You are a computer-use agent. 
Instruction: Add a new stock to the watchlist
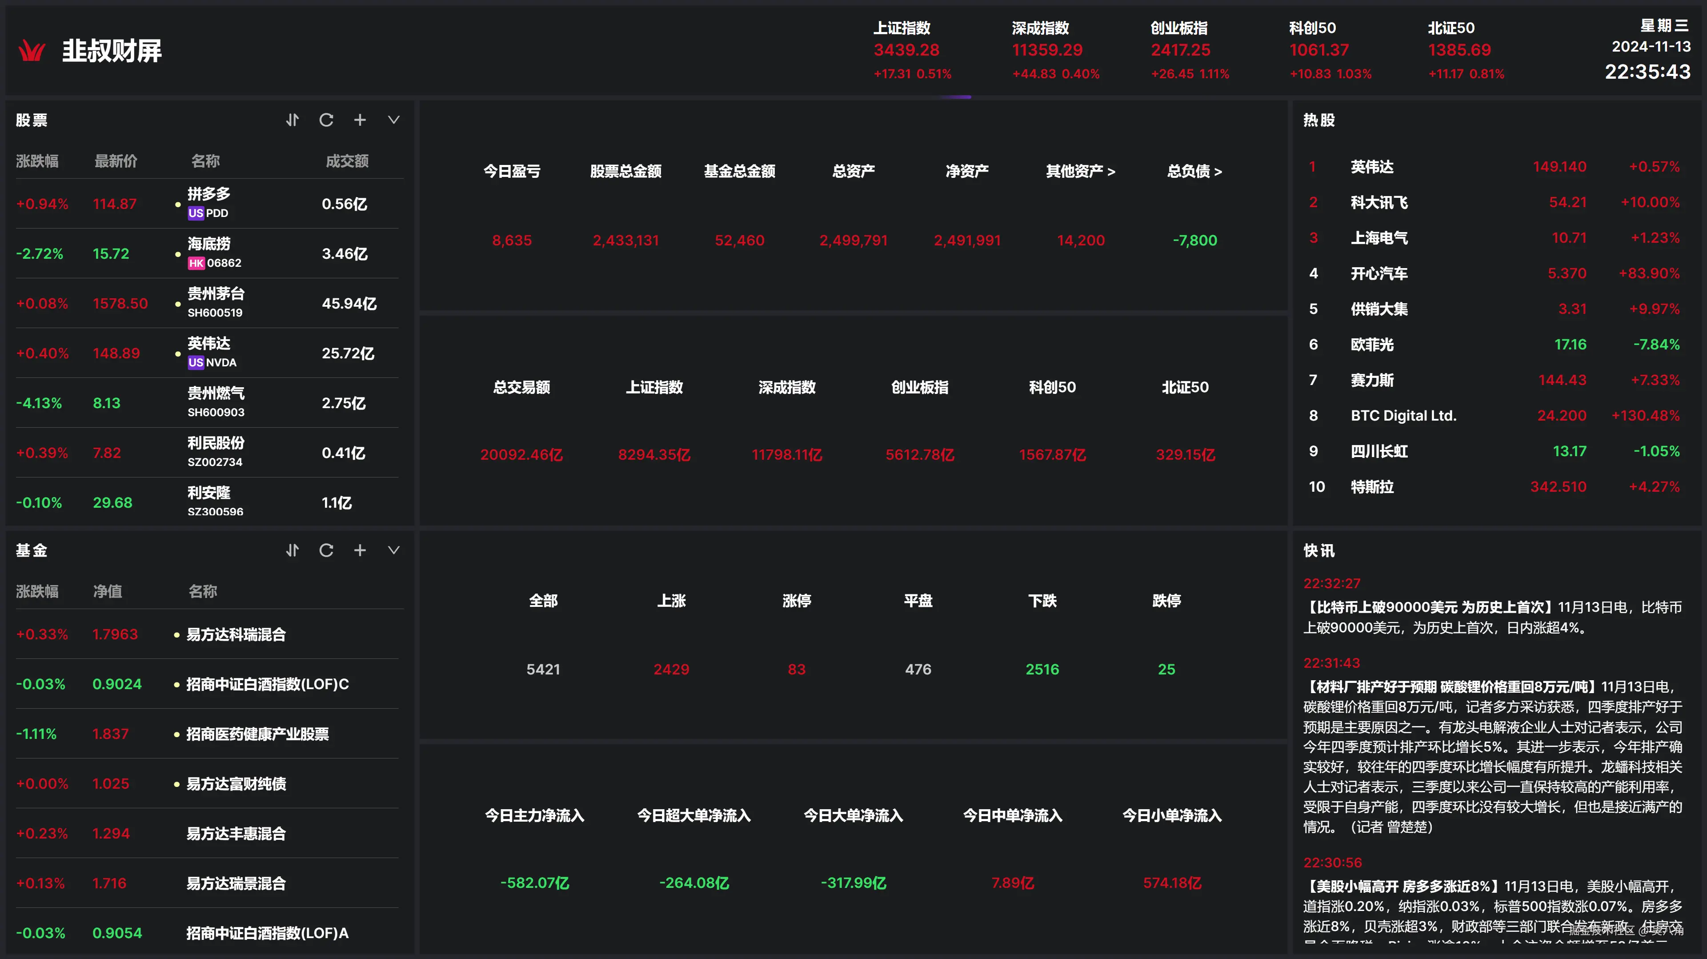tap(360, 120)
